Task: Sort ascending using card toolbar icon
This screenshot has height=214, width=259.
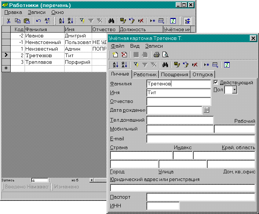Action: (x=115, y=65)
